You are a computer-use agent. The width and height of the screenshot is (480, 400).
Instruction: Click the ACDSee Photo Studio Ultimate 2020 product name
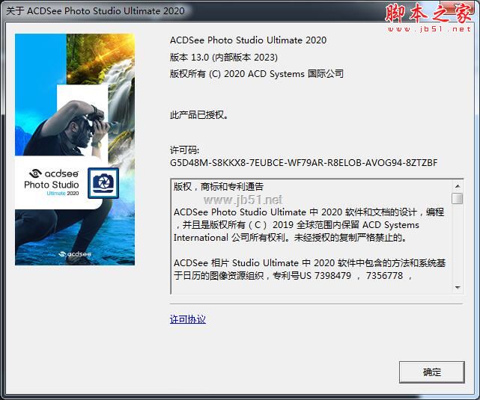pos(249,40)
